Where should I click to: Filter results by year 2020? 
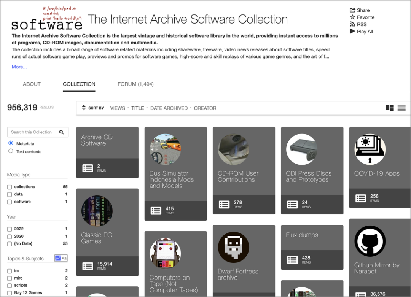point(10,237)
